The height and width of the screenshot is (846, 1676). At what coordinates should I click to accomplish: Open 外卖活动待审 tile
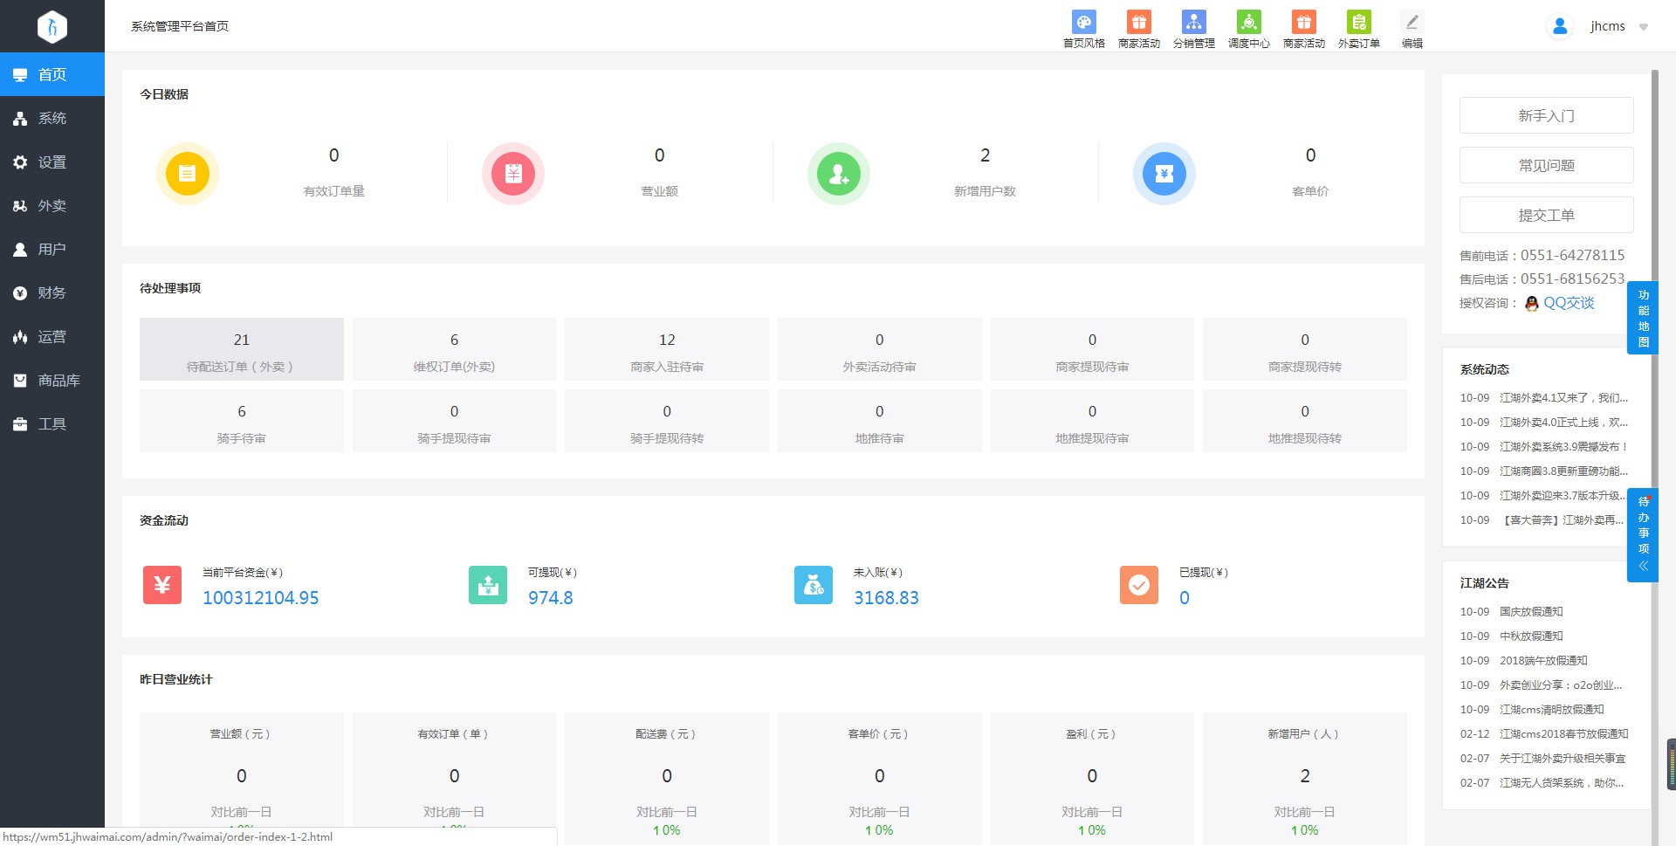[x=879, y=349]
